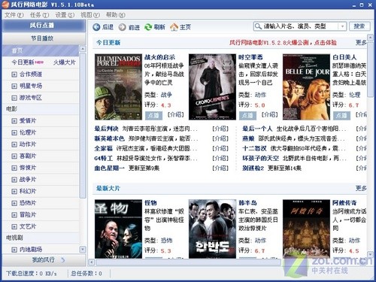376x282 pixels.
Task: Collapse the 游戏专区 tree node
Action: click(14, 98)
